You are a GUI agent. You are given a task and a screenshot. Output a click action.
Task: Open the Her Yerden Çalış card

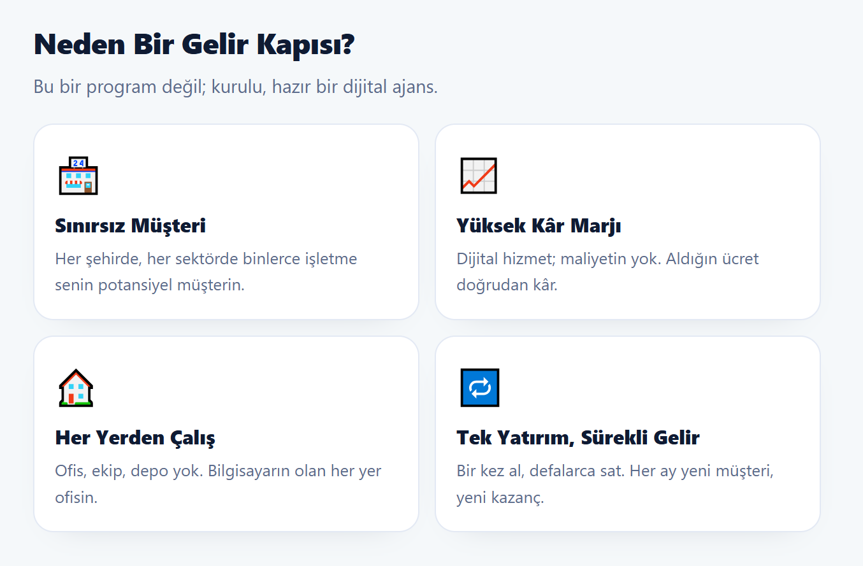click(x=226, y=434)
